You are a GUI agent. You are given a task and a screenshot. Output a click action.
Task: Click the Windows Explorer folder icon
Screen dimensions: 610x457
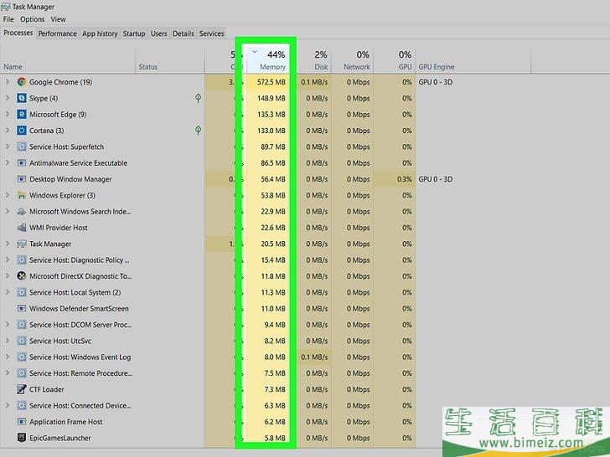tap(22, 195)
